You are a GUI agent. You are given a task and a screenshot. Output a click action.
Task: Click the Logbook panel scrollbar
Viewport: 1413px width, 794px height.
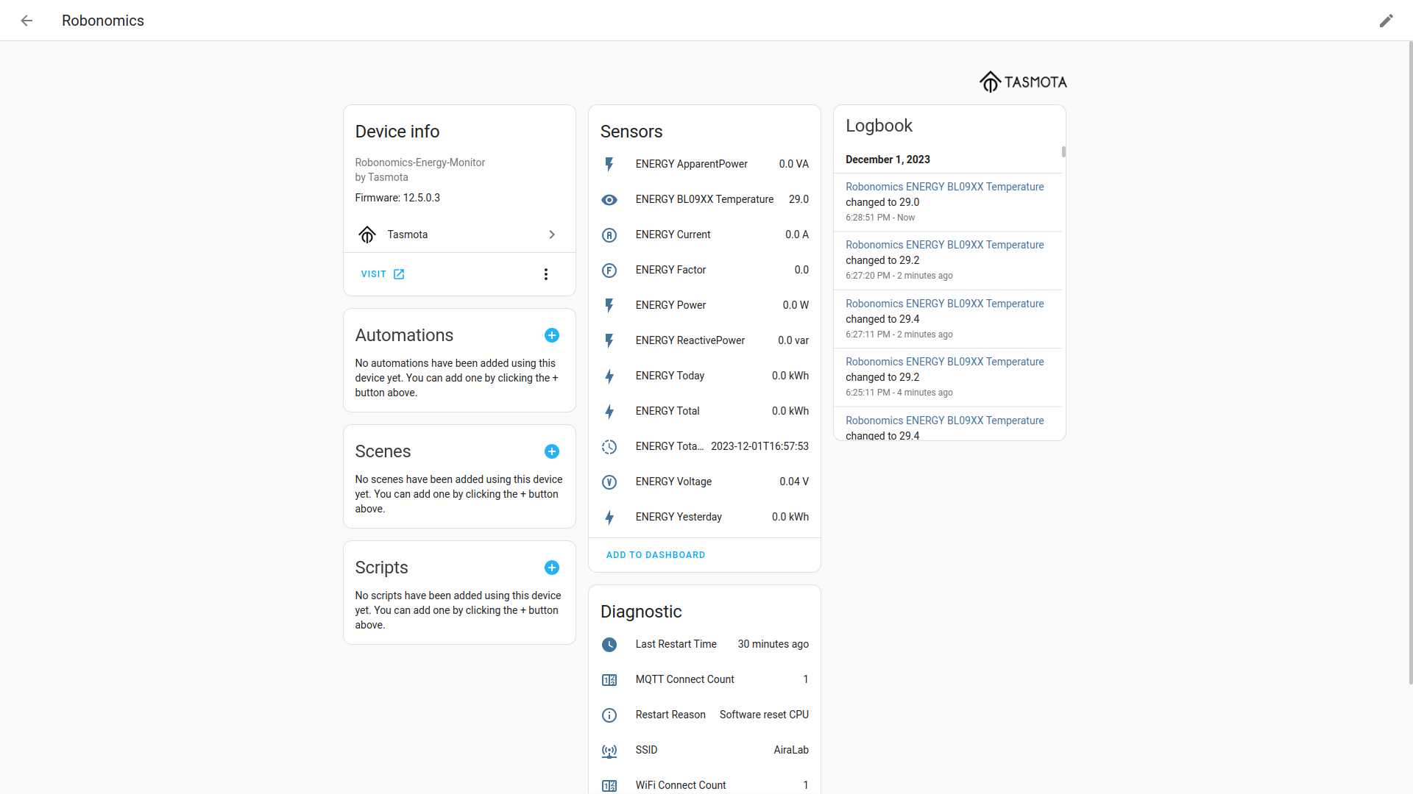[1063, 152]
